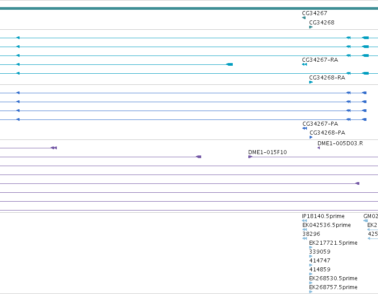This screenshot has height=294, width=378.
Task: Click the CG34268 gene label
Action: point(322,22)
